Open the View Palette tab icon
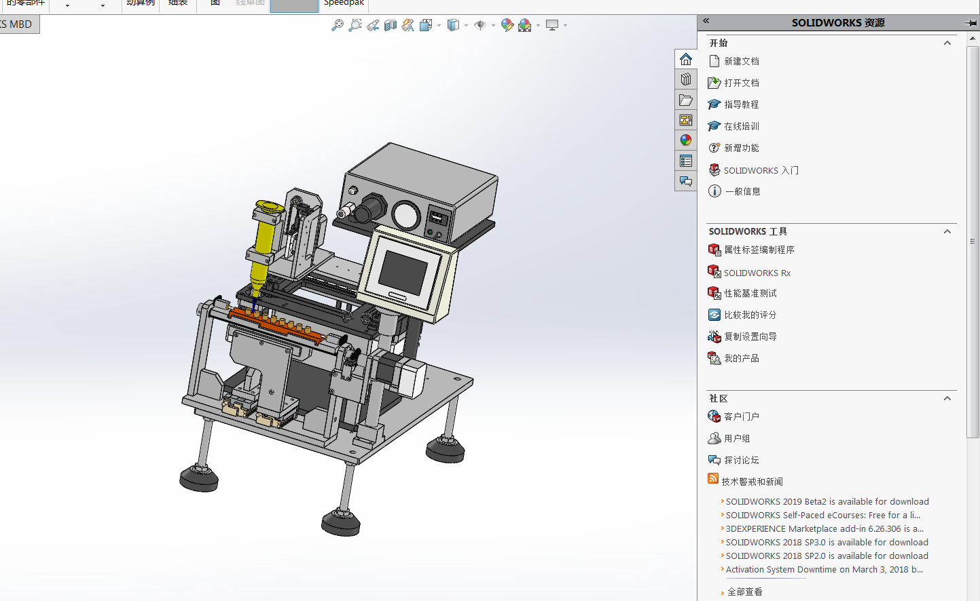The height and width of the screenshot is (601, 980). [x=686, y=120]
